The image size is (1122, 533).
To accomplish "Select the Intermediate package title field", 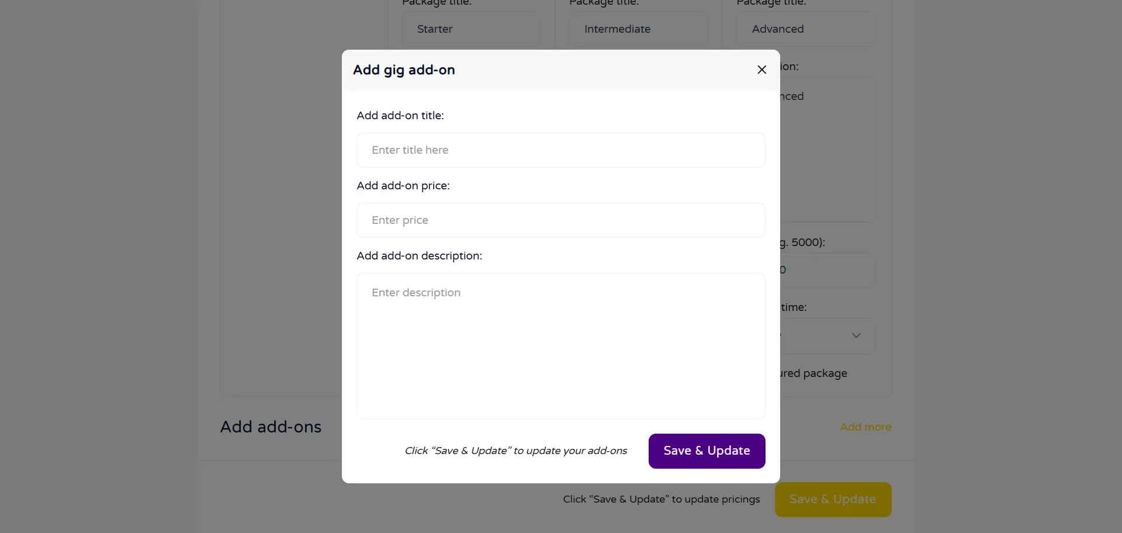I will (638, 29).
